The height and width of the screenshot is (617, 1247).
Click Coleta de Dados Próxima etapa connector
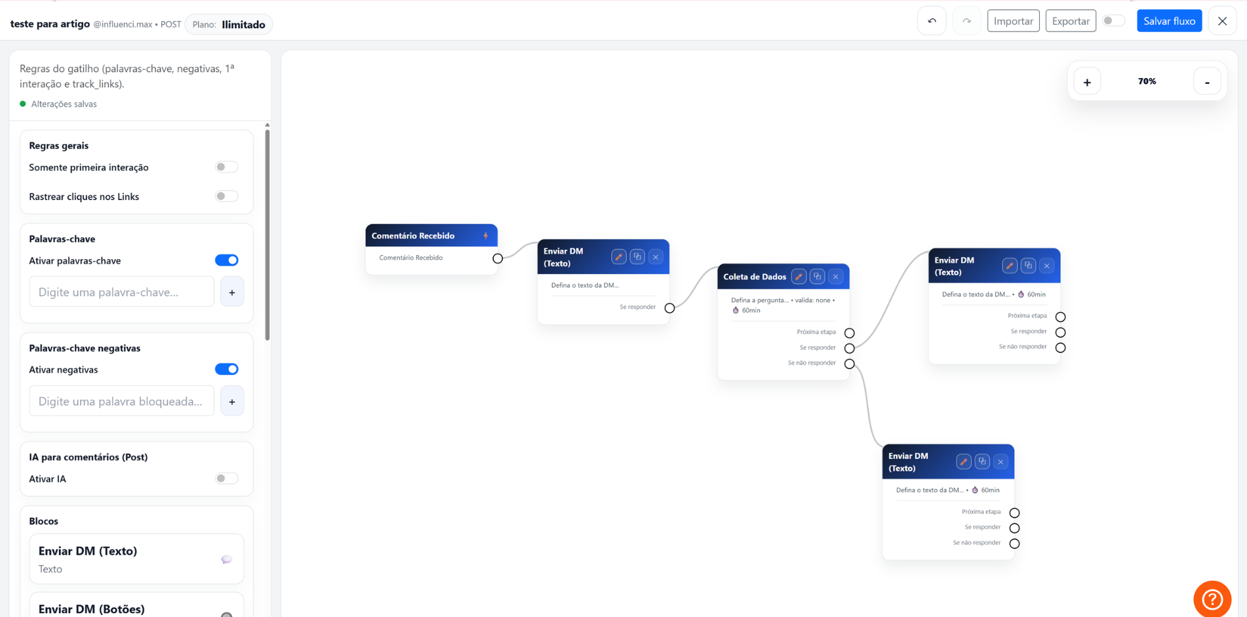849,333
